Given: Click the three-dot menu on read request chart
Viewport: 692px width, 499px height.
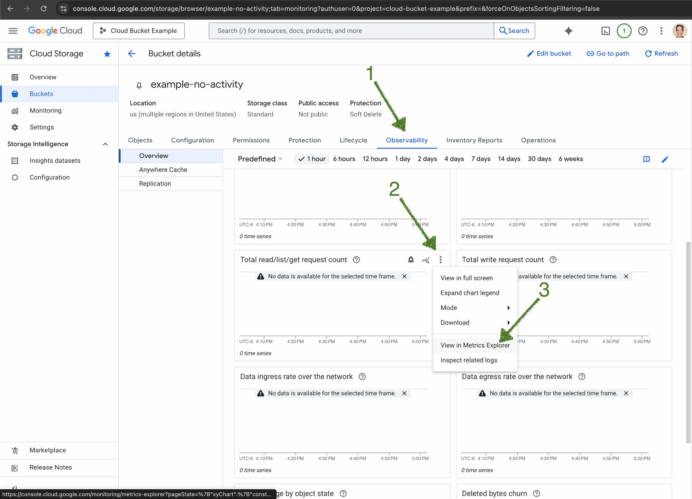Looking at the screenshot, I should pos(440,260).
